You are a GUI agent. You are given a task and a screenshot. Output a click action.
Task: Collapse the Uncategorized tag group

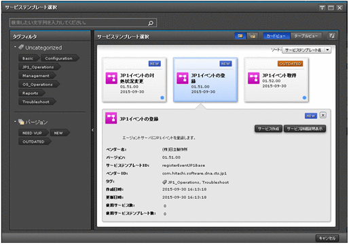[x=15, y=47]
